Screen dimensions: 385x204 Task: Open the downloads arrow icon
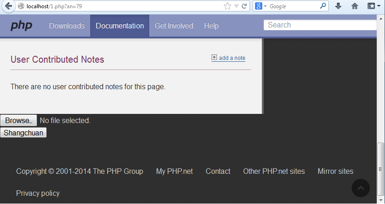click(x=338, y=6)
